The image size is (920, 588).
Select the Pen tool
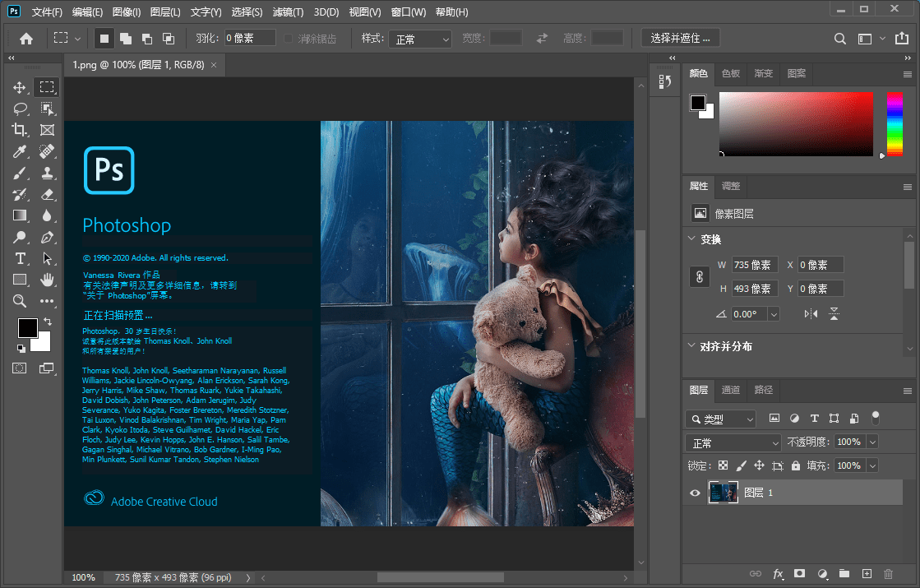[47, 237]
